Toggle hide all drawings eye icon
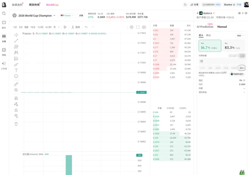 click(x=16, y=116)
